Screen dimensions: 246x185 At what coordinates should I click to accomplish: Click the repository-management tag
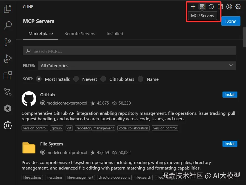[95, 128]
